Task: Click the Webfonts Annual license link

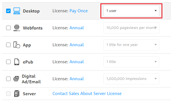Action: tap(77, 28)
